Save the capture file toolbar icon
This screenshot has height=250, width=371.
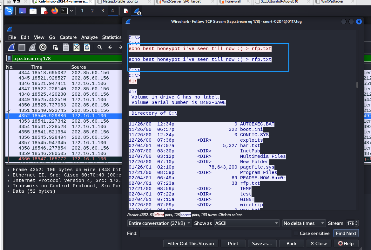click(x=66, y=48)
